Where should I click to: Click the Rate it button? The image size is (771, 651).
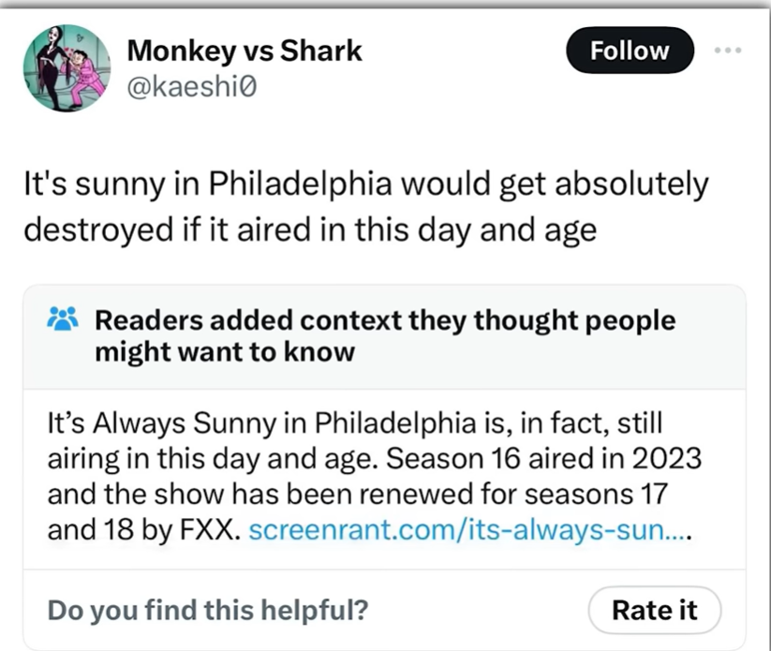pos(654,611)
